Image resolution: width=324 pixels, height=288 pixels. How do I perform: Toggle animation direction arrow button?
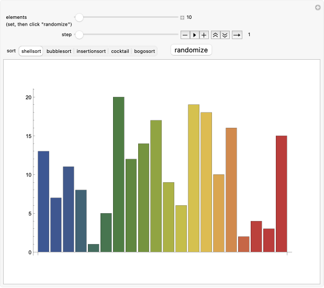tap(237, 35)
